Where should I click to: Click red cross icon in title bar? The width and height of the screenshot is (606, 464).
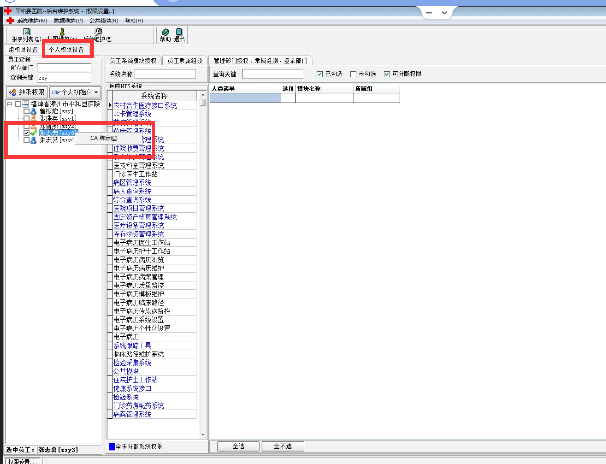[x=8, y=11]
